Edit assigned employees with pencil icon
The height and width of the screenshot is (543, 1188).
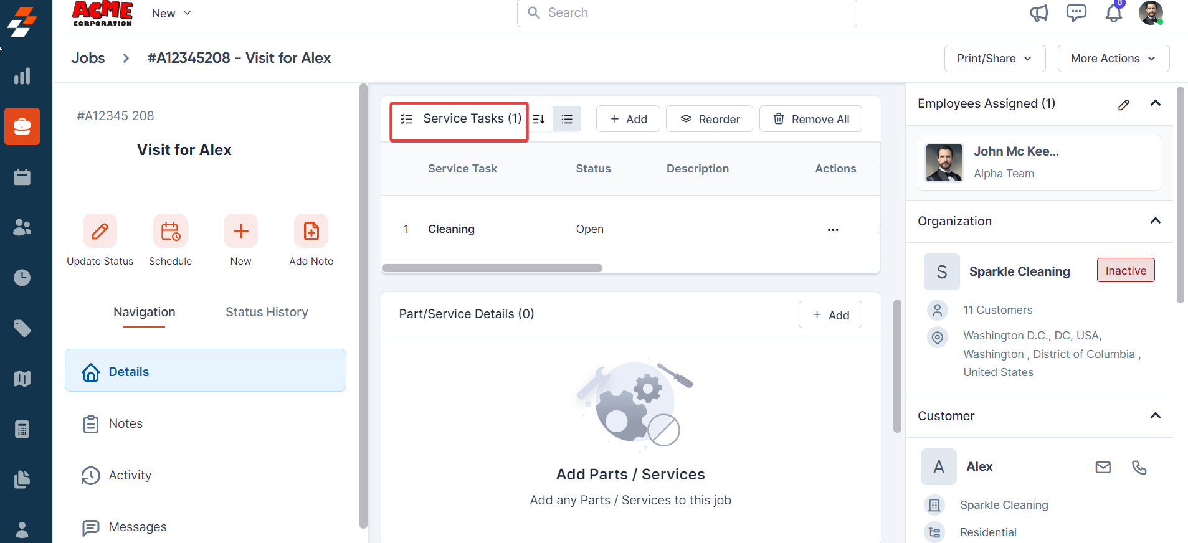1123,105
